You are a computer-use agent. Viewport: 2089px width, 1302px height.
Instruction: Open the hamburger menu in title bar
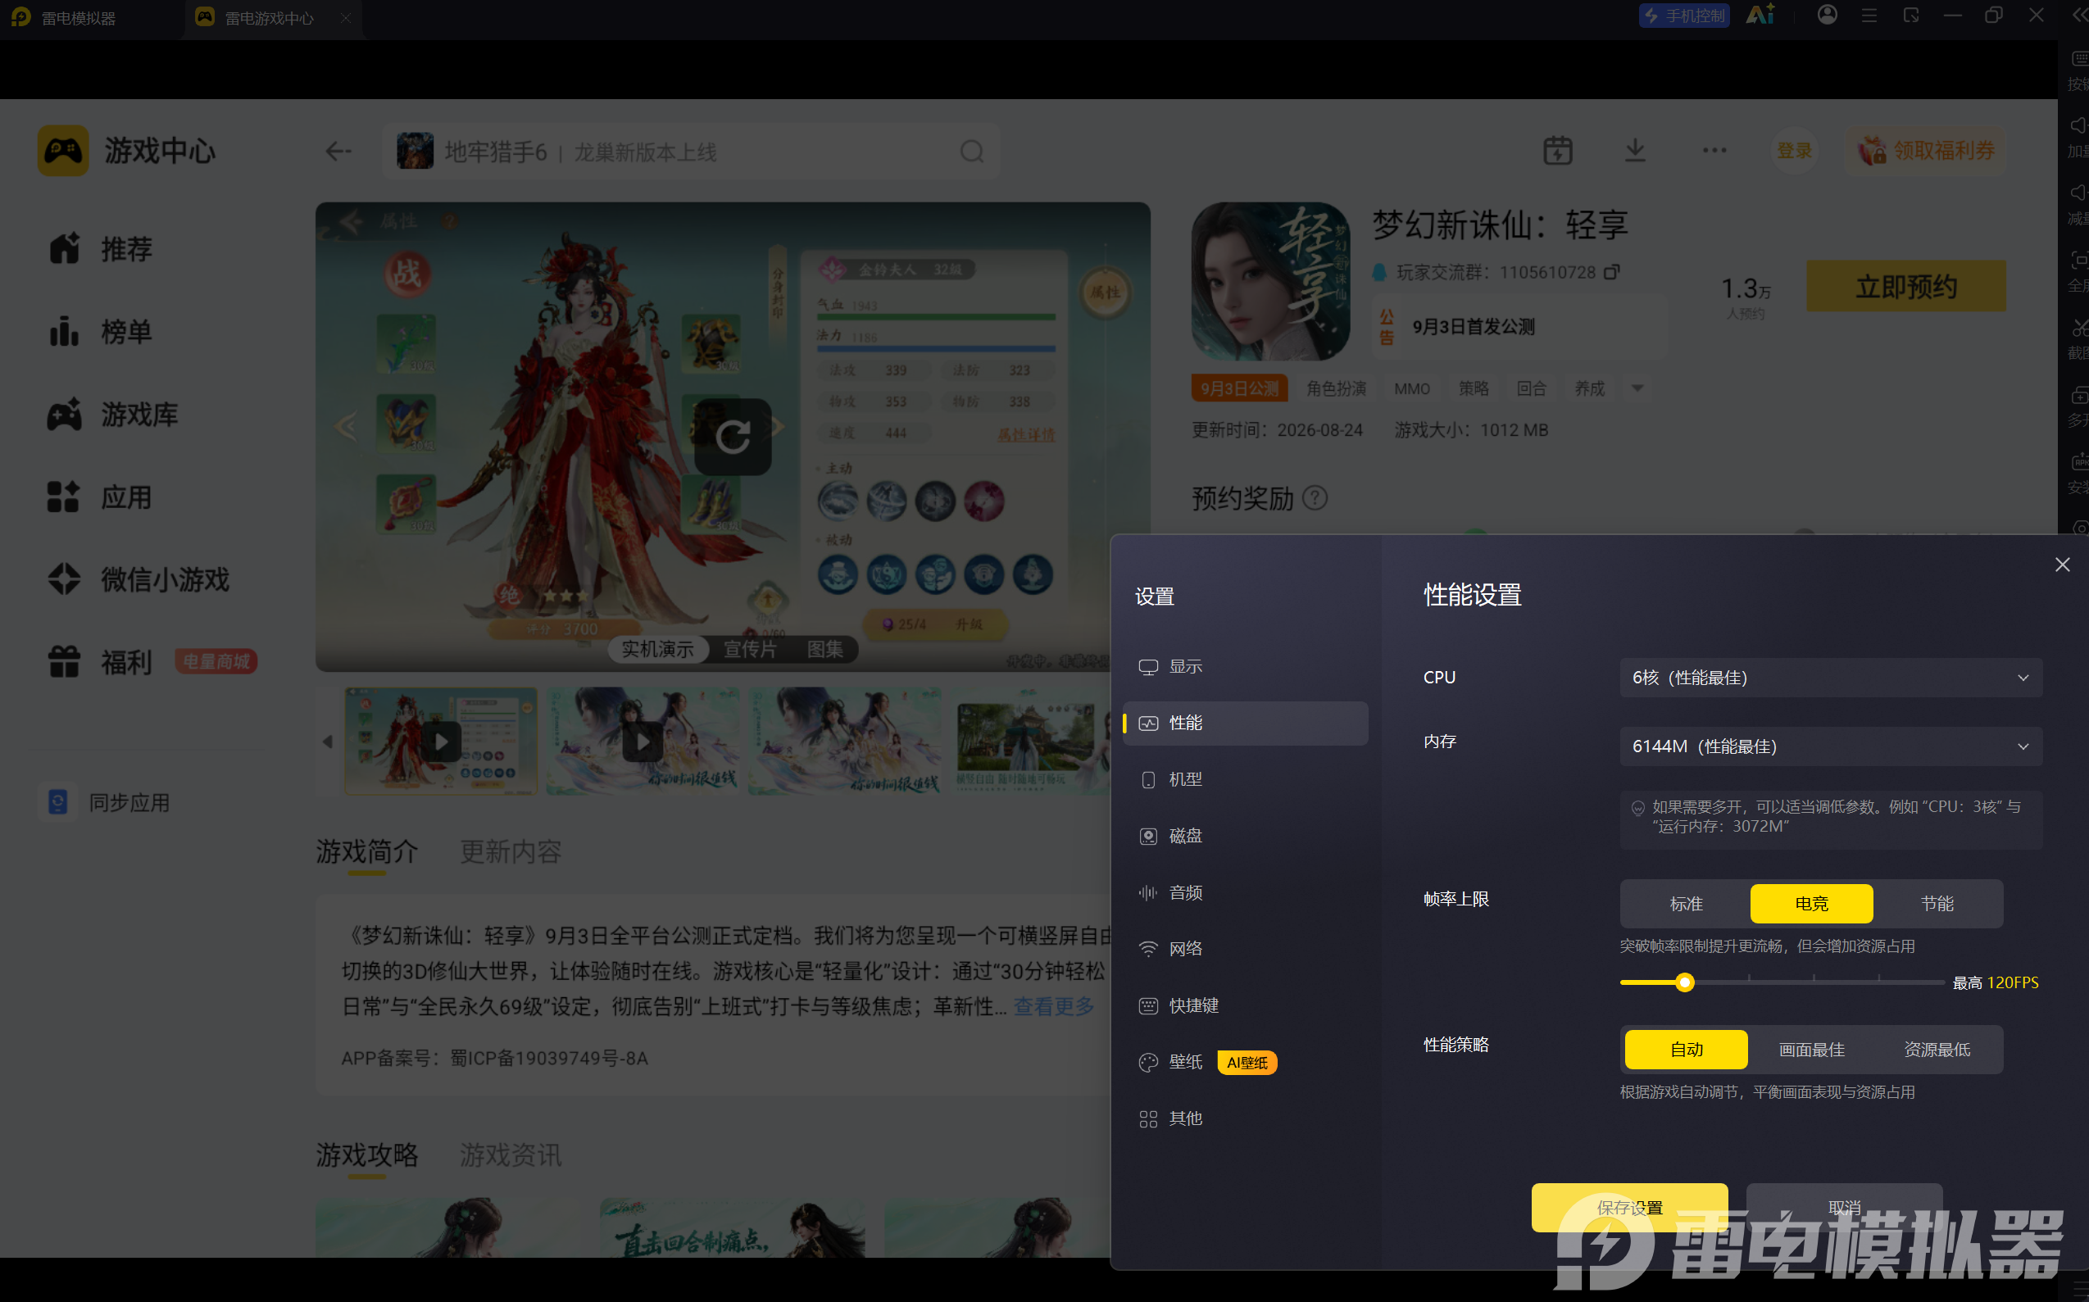pyautogui.click(x=1869, y=16)
